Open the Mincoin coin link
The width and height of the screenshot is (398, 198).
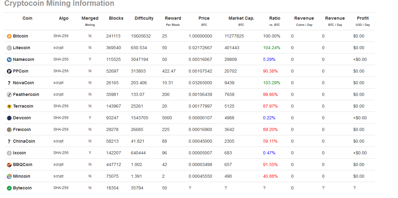[x=22, y=176]
